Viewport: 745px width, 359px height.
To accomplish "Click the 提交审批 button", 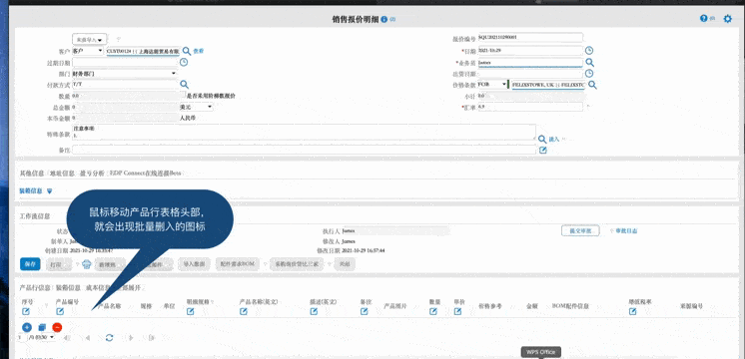I will click(580, 230).
